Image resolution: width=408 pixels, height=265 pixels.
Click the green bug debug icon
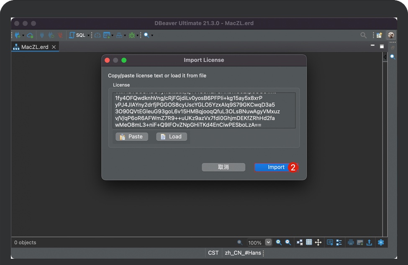pos(132,36)
